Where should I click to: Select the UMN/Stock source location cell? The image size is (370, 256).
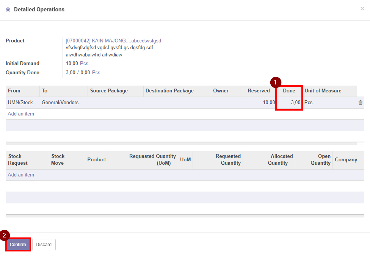(20, 103)
